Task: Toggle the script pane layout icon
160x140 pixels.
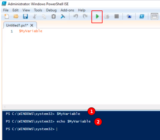Action: (x=154, y=17)
